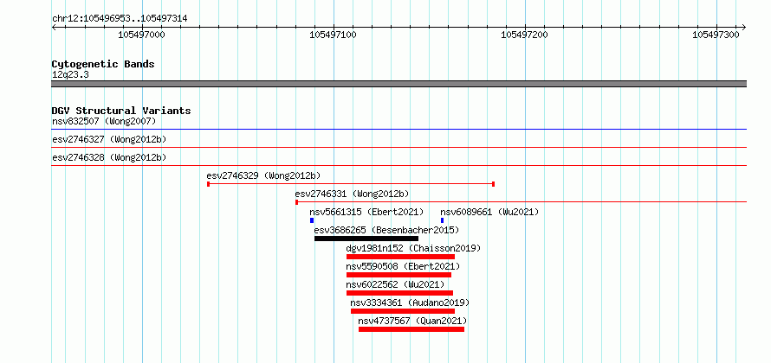
Task: Click the blue nsv832507 variant line
Action: pyautogui.click(x=399, y=130)
